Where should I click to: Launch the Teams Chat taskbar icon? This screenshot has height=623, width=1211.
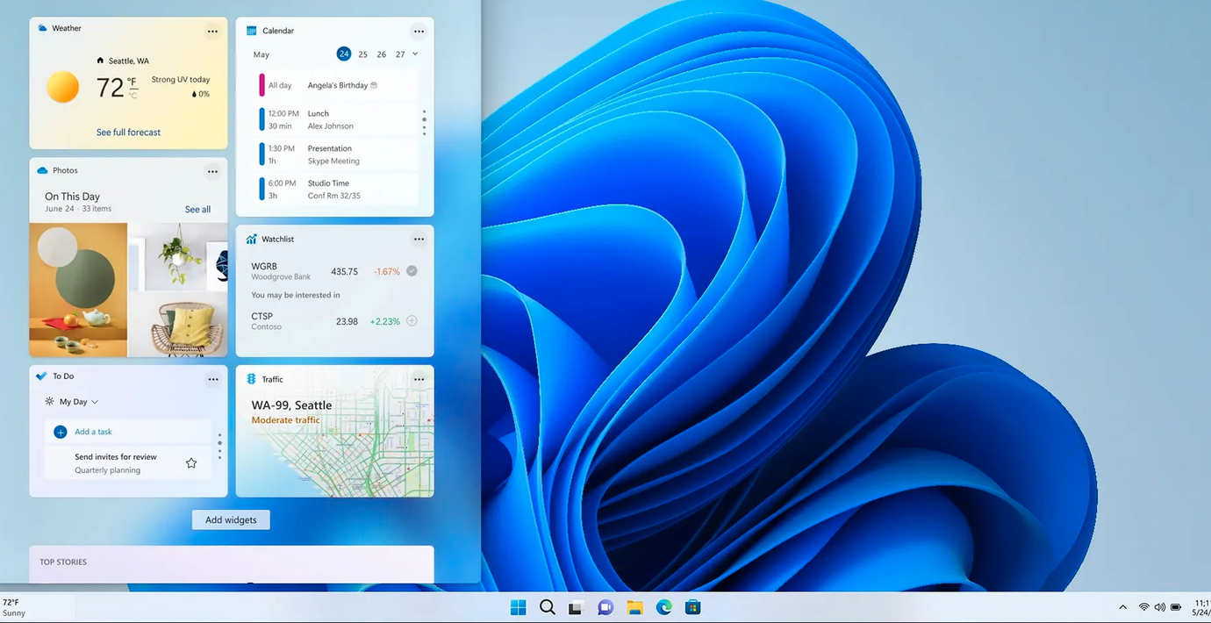pyautogui.click(x=605, y=607)
